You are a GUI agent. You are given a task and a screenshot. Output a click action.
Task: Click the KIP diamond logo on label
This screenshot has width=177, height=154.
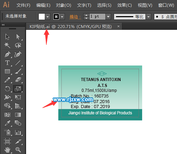[x=102, y=74]
